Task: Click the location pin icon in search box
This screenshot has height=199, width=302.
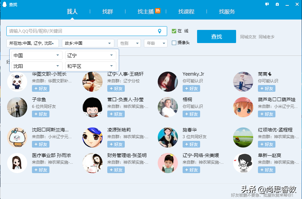Action: pos(159,31)
